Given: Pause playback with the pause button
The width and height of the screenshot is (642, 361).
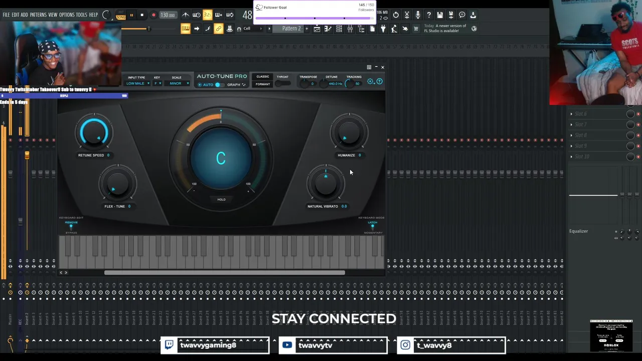Looking at the screenshot, I should 131,15.
